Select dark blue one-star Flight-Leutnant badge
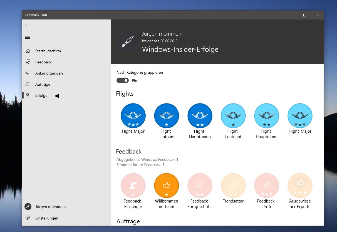The image size is (337, 232). point(167,116)
